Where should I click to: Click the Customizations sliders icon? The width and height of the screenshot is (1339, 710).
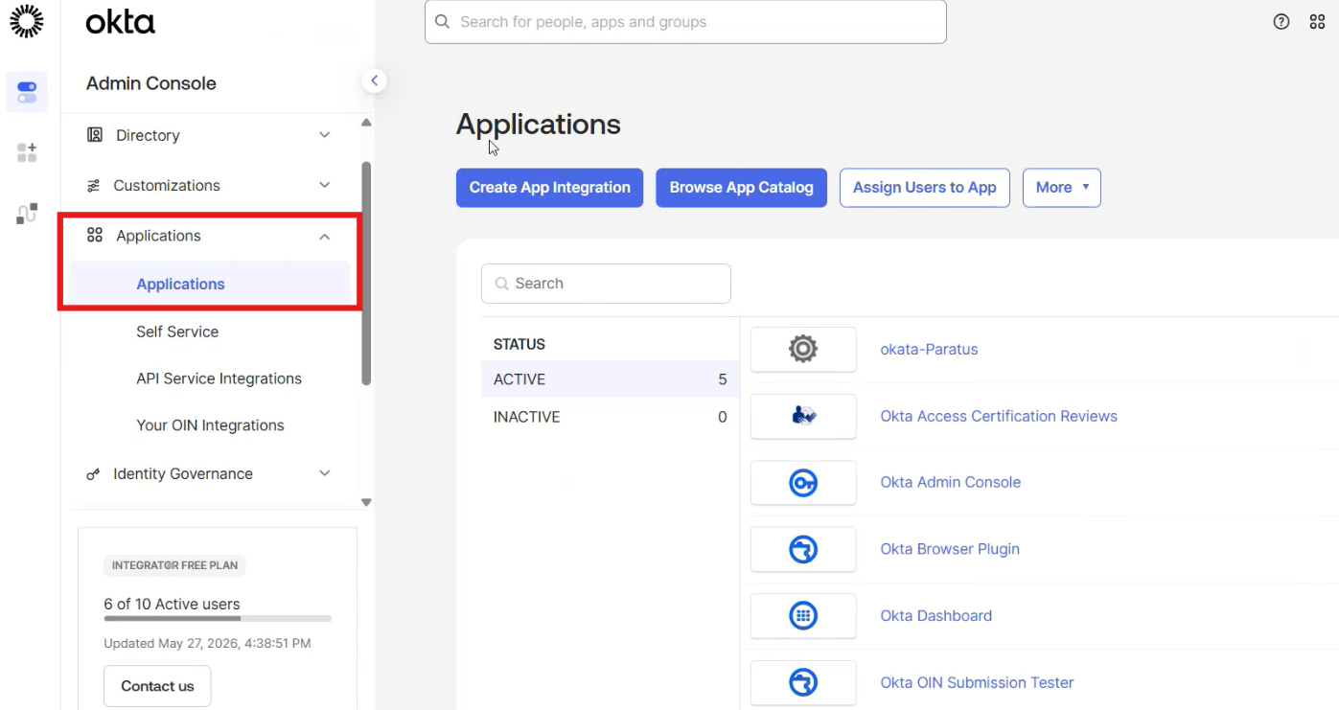point(93,186)
